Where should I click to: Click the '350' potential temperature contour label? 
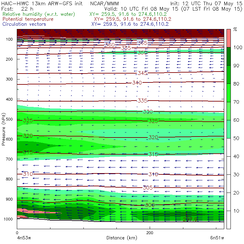[x=142, y=53]
